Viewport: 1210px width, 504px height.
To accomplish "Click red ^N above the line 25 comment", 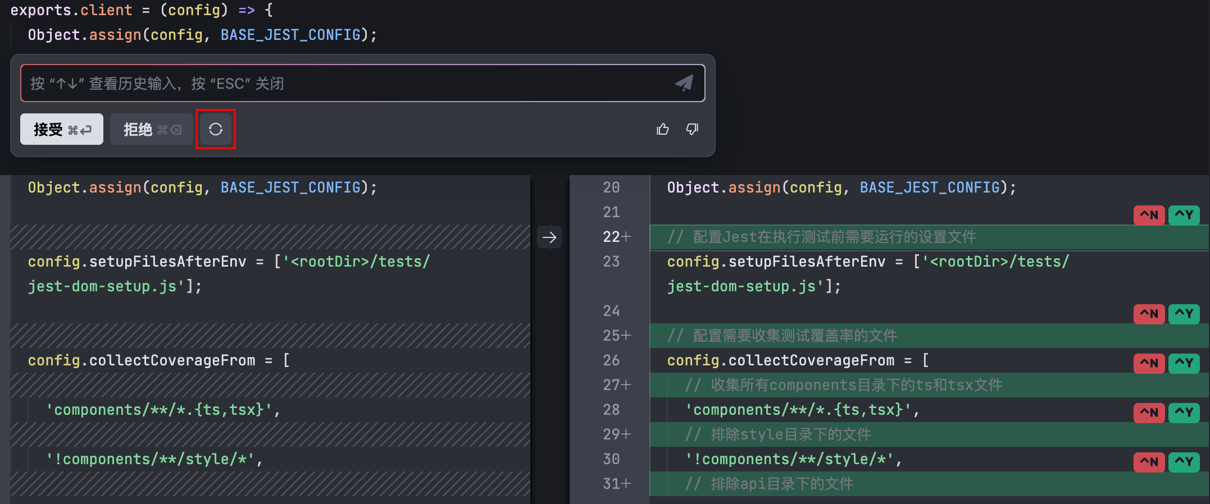I will [1149, 314].
